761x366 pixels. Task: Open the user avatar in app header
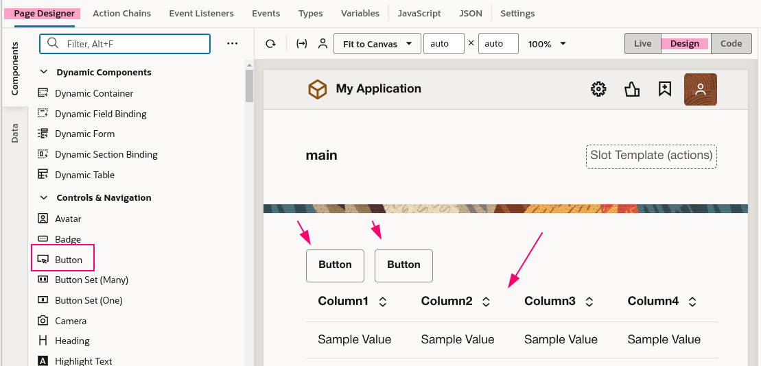point(700,89)
